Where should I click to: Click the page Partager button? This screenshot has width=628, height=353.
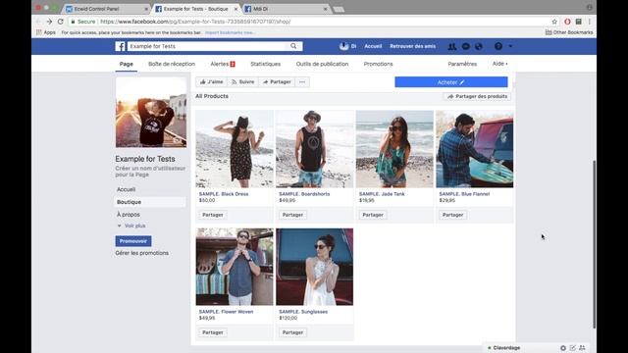pos(277,82)
